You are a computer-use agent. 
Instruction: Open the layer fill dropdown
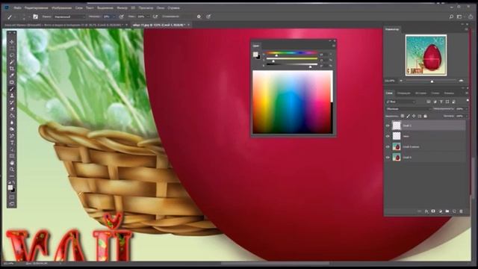coord(466,117)
